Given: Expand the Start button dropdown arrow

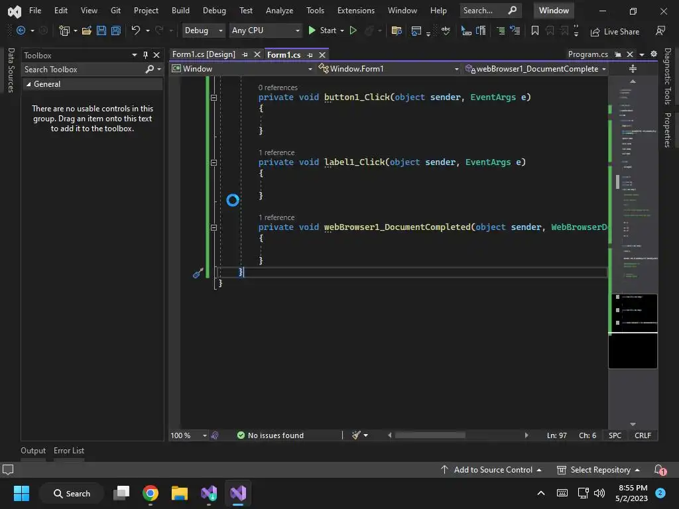Looking at the screenshot, I should [x=342, y=30].
